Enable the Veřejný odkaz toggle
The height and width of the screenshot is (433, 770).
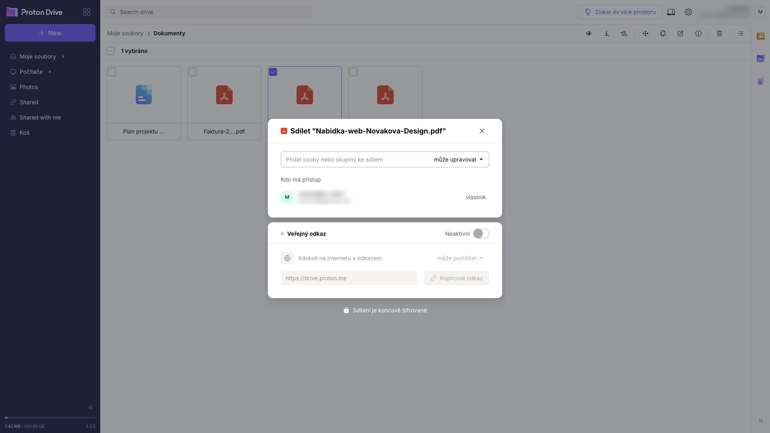tap(481, 234)
